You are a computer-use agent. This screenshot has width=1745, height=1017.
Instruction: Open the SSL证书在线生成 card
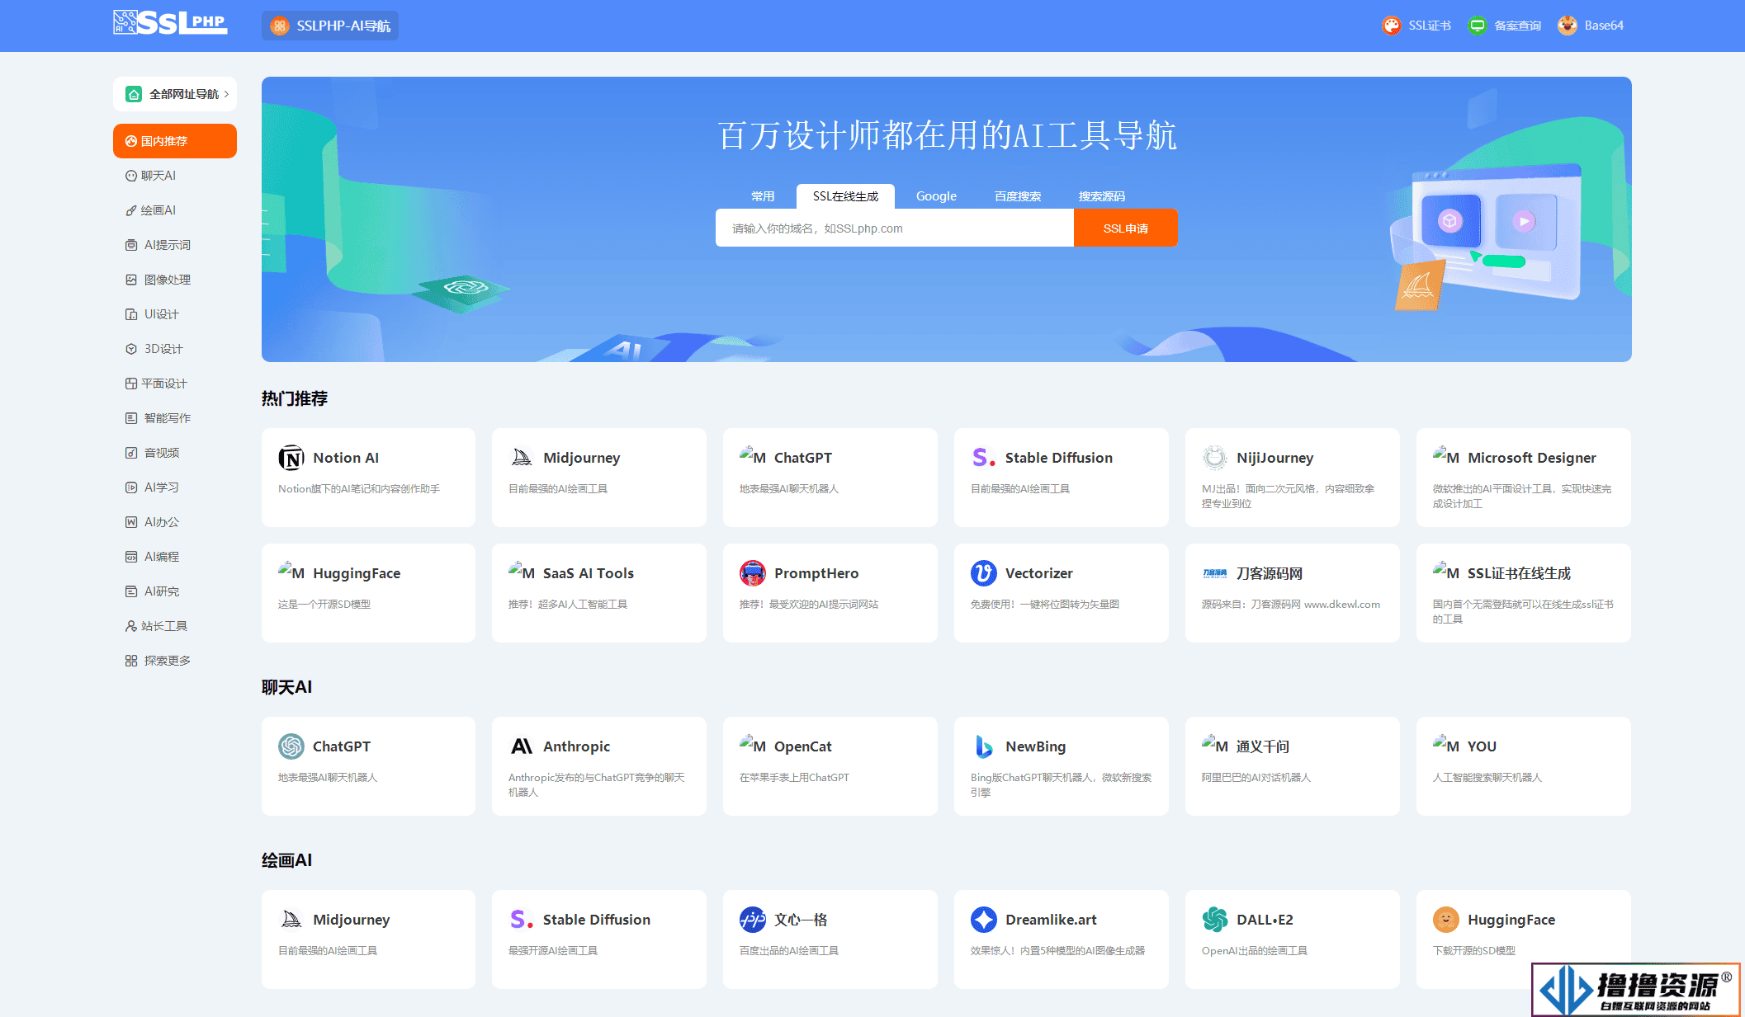(x=1524, y=593)
